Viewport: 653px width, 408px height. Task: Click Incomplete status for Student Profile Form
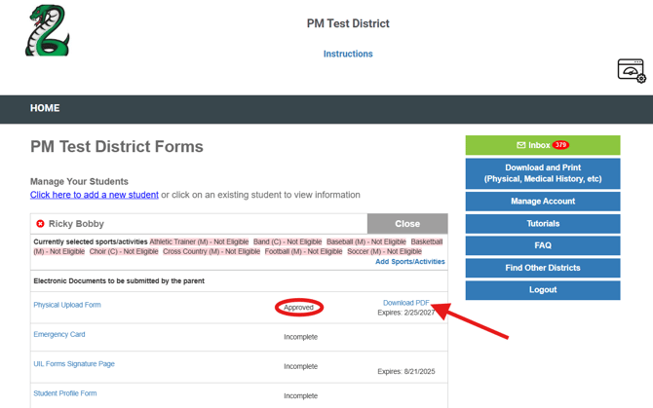[301, 396]
